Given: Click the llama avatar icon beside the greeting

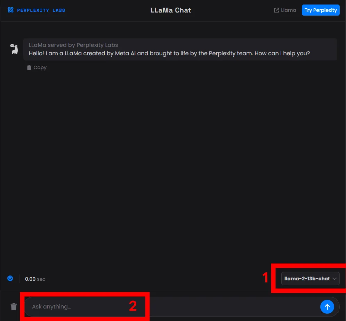Looking at the screenshot, I should tap(14, 49).
